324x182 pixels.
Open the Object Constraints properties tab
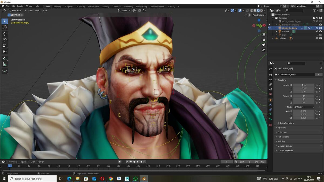(x=271, y=109)
